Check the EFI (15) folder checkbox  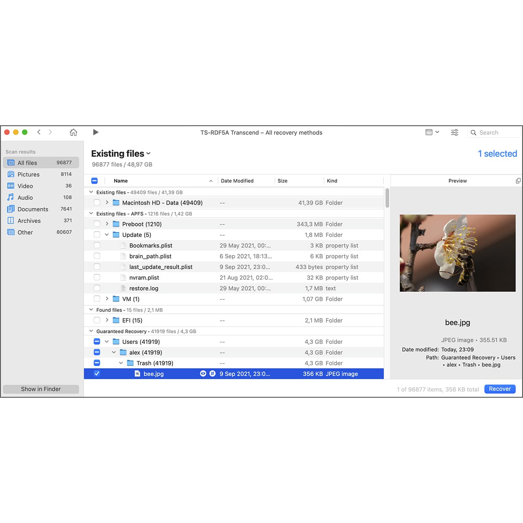click(97, 321)
